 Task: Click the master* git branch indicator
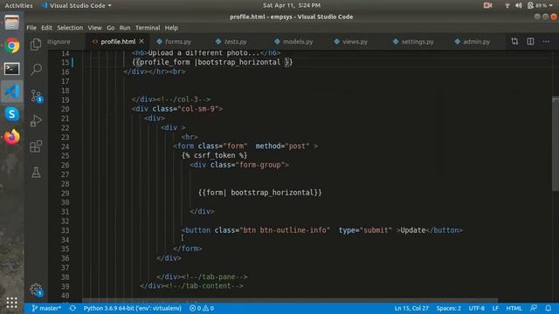pos(46,308)
